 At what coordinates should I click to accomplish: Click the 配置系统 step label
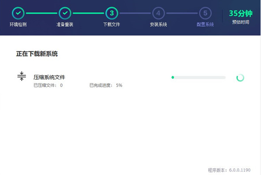tap(205, 24)
